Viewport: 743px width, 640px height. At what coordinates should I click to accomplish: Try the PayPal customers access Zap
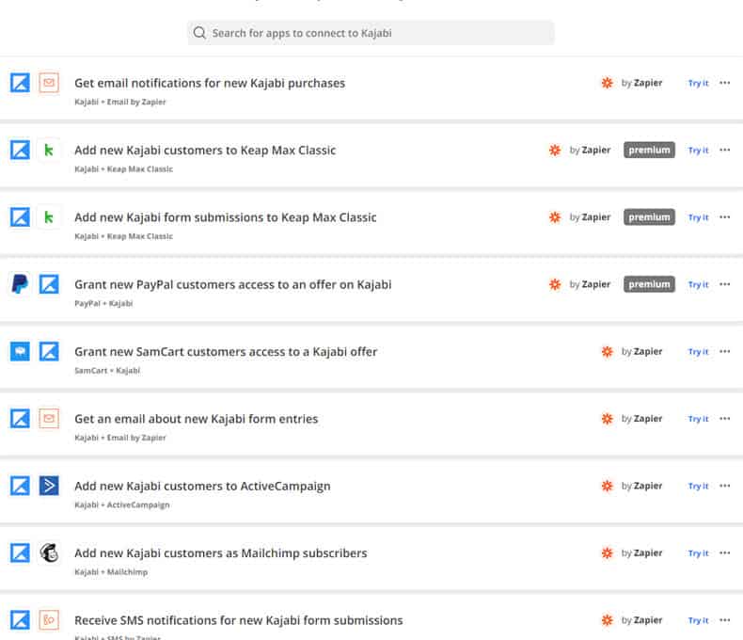pyautogui.click(x=699, y=284)
